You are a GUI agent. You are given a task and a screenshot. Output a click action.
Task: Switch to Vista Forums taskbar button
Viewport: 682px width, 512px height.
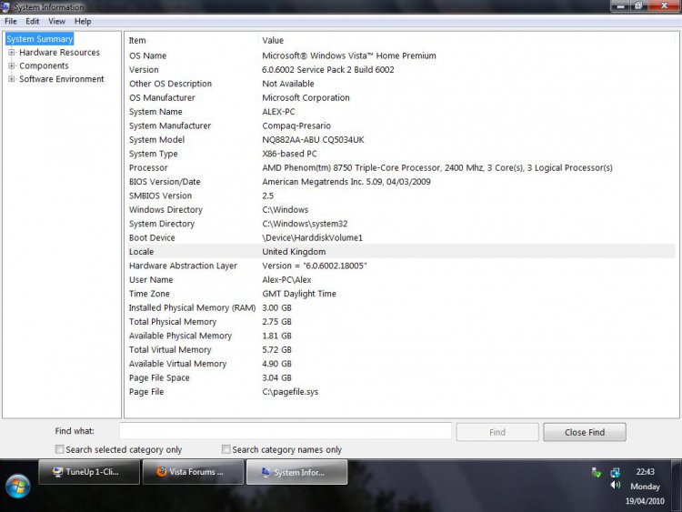click(x=193, y=472)
